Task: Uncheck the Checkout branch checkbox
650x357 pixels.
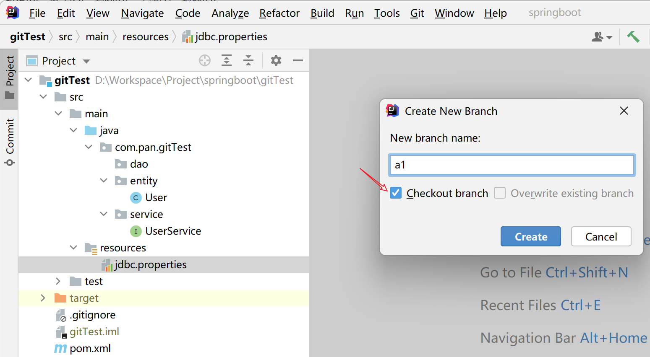Action: 396,193
